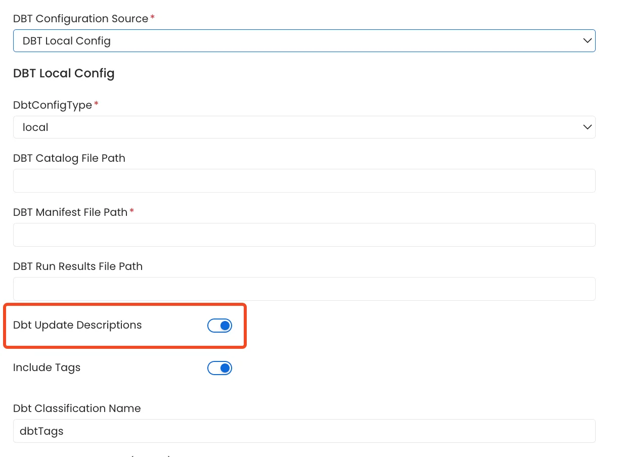Viewport: 624px width, 457px height.
Task: Click the chevron arrow beside the local value
Action: pos(587,127)
